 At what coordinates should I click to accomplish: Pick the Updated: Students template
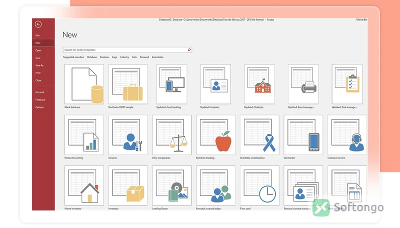[259, 84]
